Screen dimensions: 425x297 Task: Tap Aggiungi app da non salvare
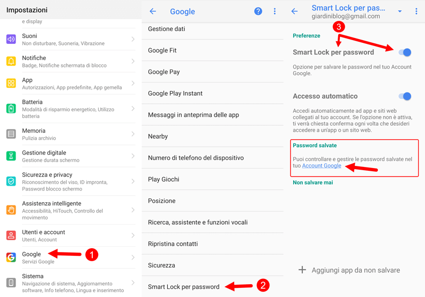pyautogui.click(x=356, y=270)
